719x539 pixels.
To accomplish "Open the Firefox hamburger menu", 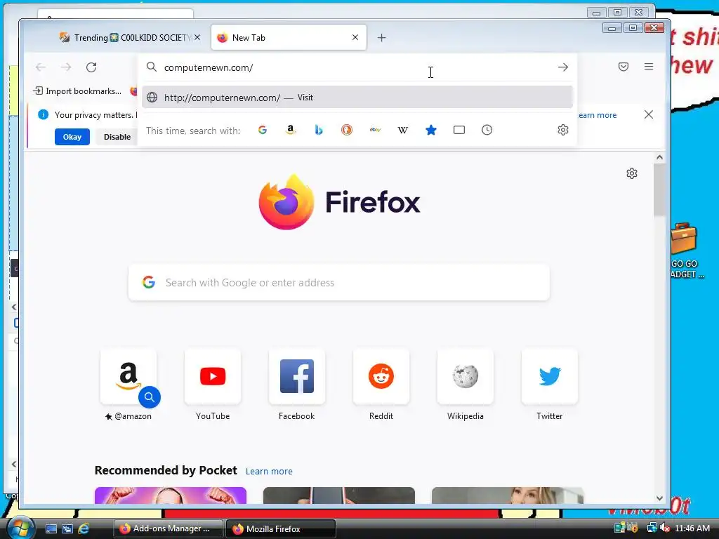I will click(x=648, y=67).
